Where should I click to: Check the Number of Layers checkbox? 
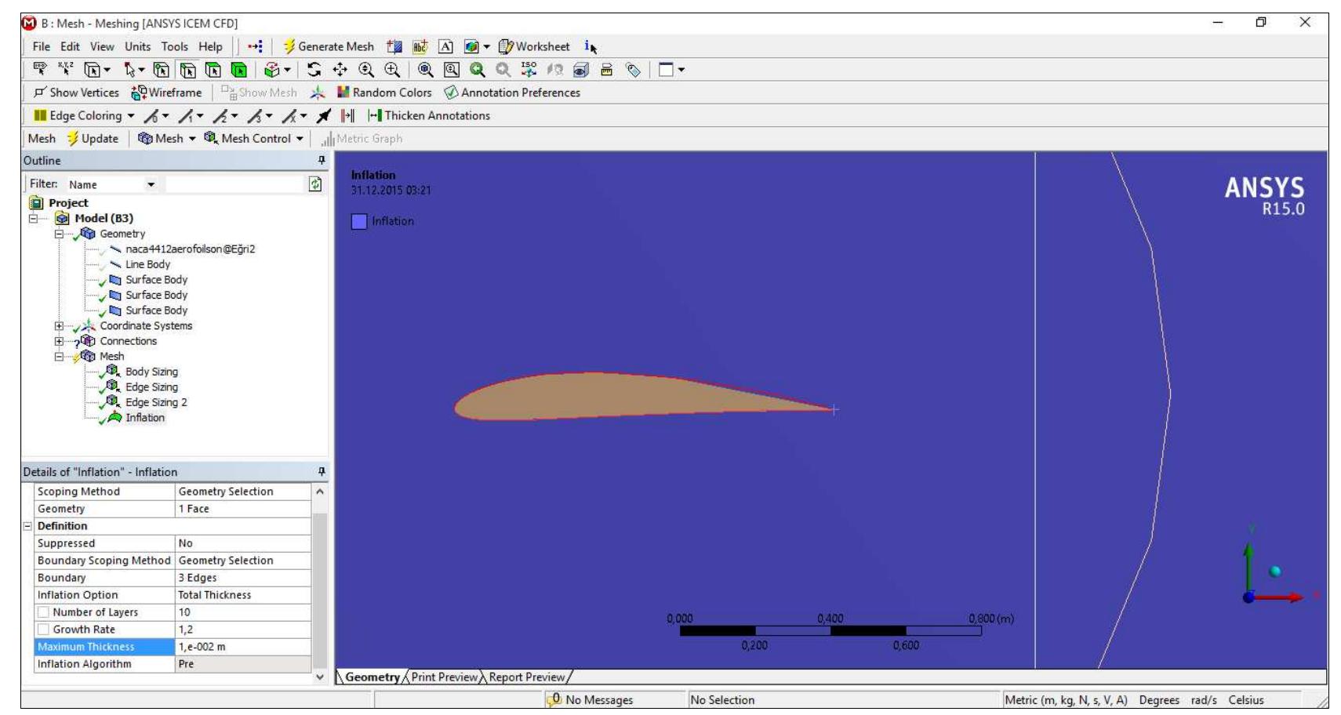[45, 612]
